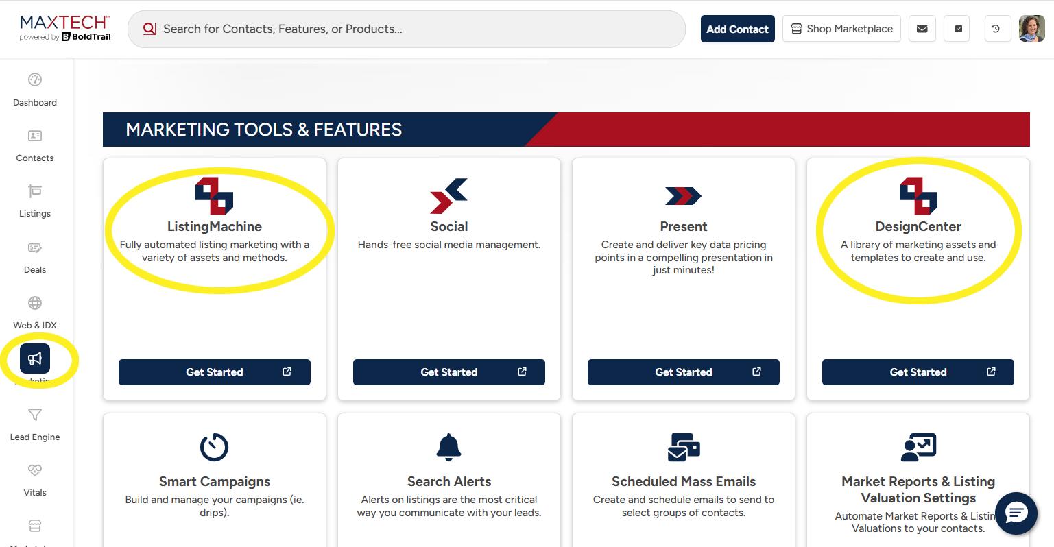Screen dimensions: 1054x547
Task: Open Shop Marketplace
Action: pos(841,29)
